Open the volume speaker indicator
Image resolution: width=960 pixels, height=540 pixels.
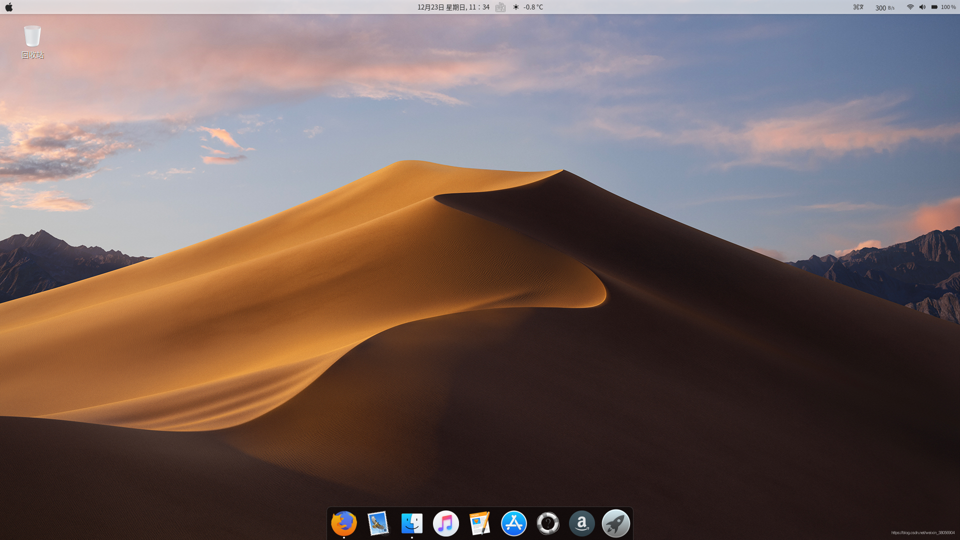922,7
